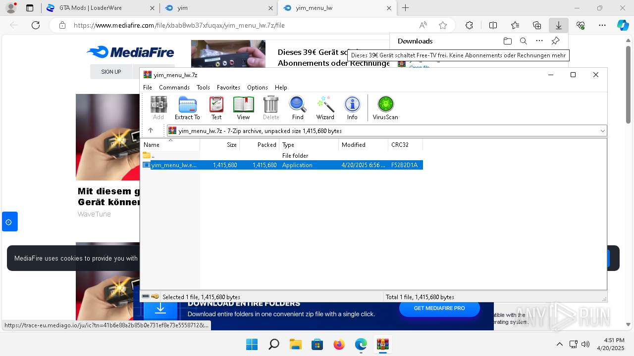Click the Delete toolbar icon

point(271,108)
